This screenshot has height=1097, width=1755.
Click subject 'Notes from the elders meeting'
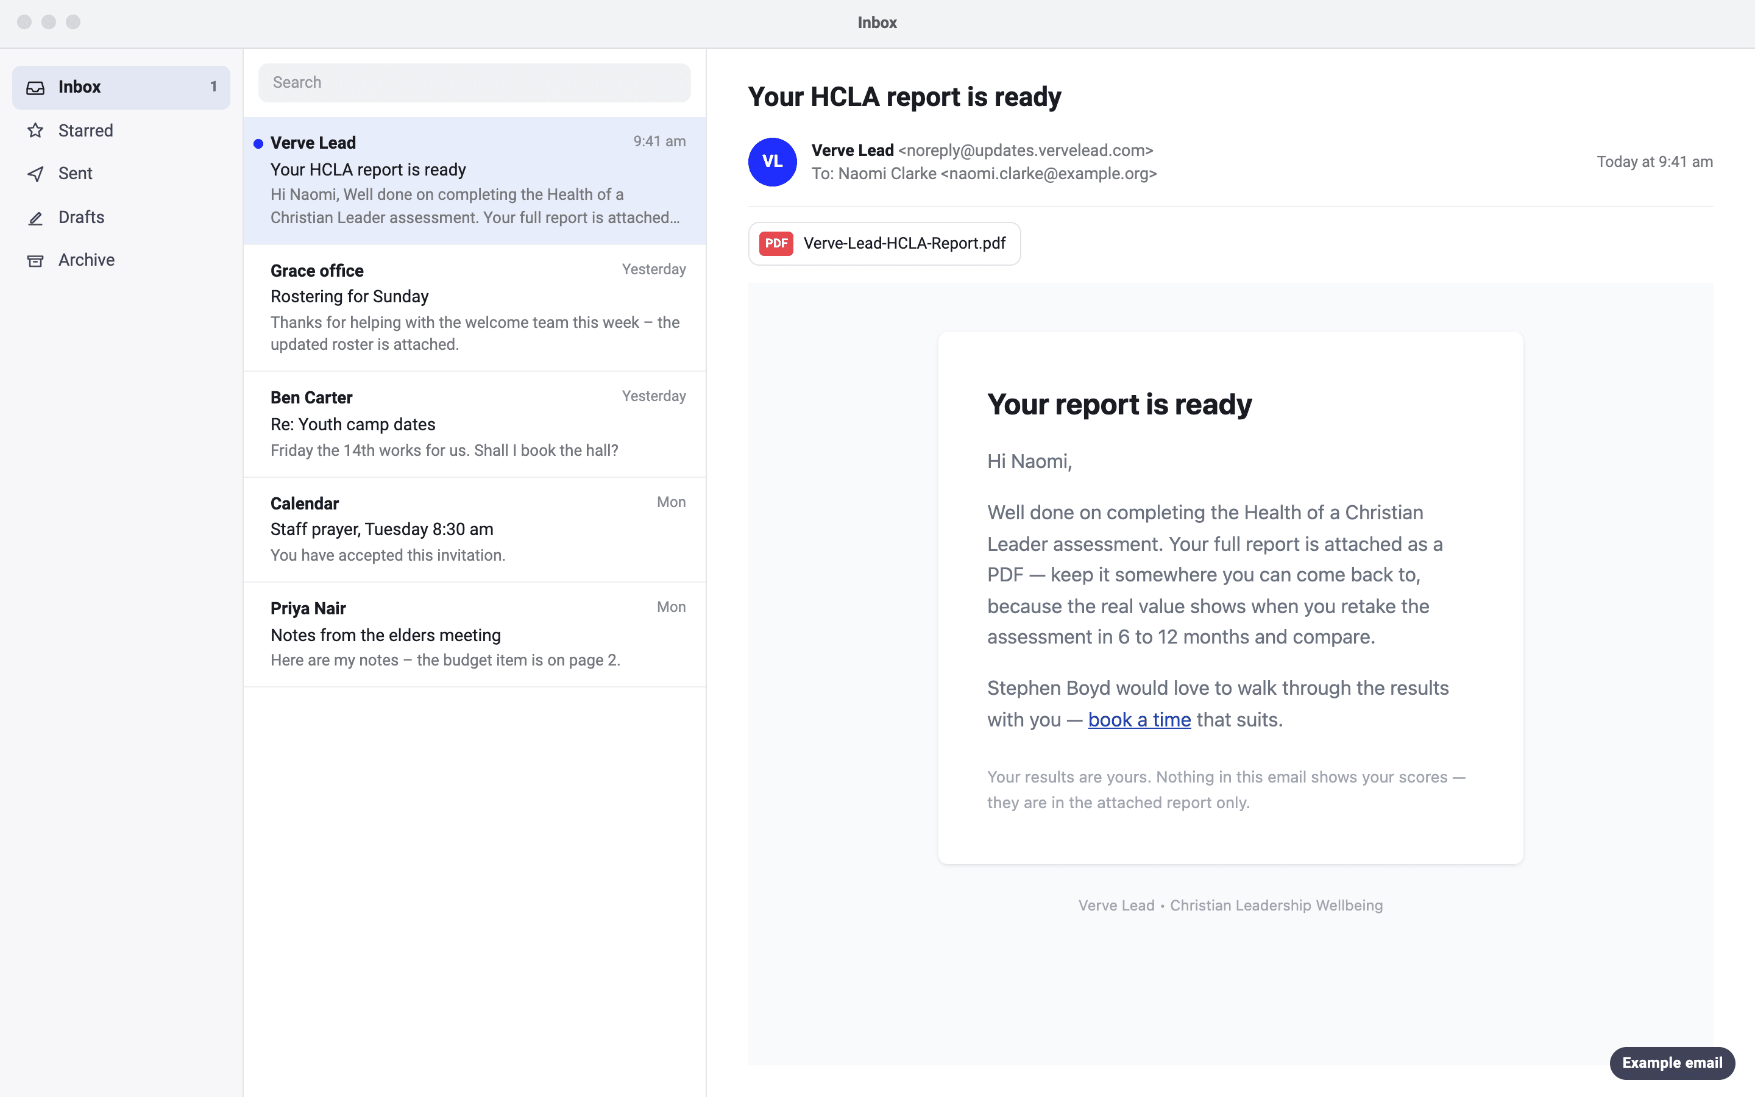386,636
